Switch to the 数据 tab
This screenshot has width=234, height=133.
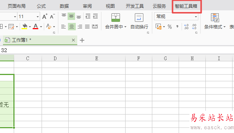pyautogui.click(x=64, y=6)
